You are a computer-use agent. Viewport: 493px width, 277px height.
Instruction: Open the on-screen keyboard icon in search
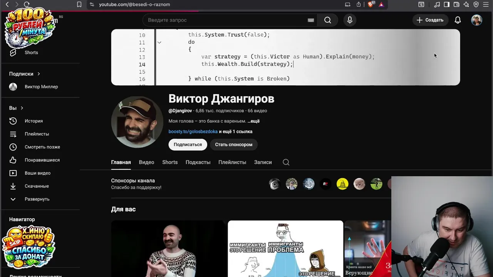click(311, 20)
